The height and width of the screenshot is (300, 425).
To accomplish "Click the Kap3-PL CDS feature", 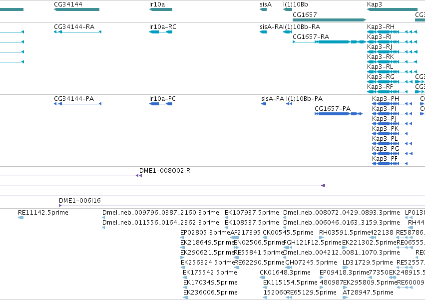I will [392, 144].
